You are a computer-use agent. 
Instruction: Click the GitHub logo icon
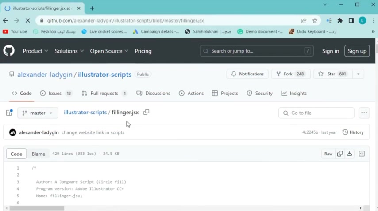[x=9, y=51]
